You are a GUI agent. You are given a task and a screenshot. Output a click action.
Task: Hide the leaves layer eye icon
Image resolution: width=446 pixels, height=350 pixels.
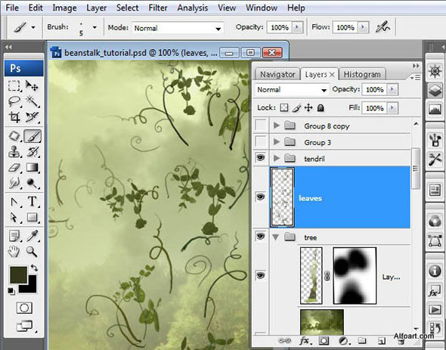point(260,197)
